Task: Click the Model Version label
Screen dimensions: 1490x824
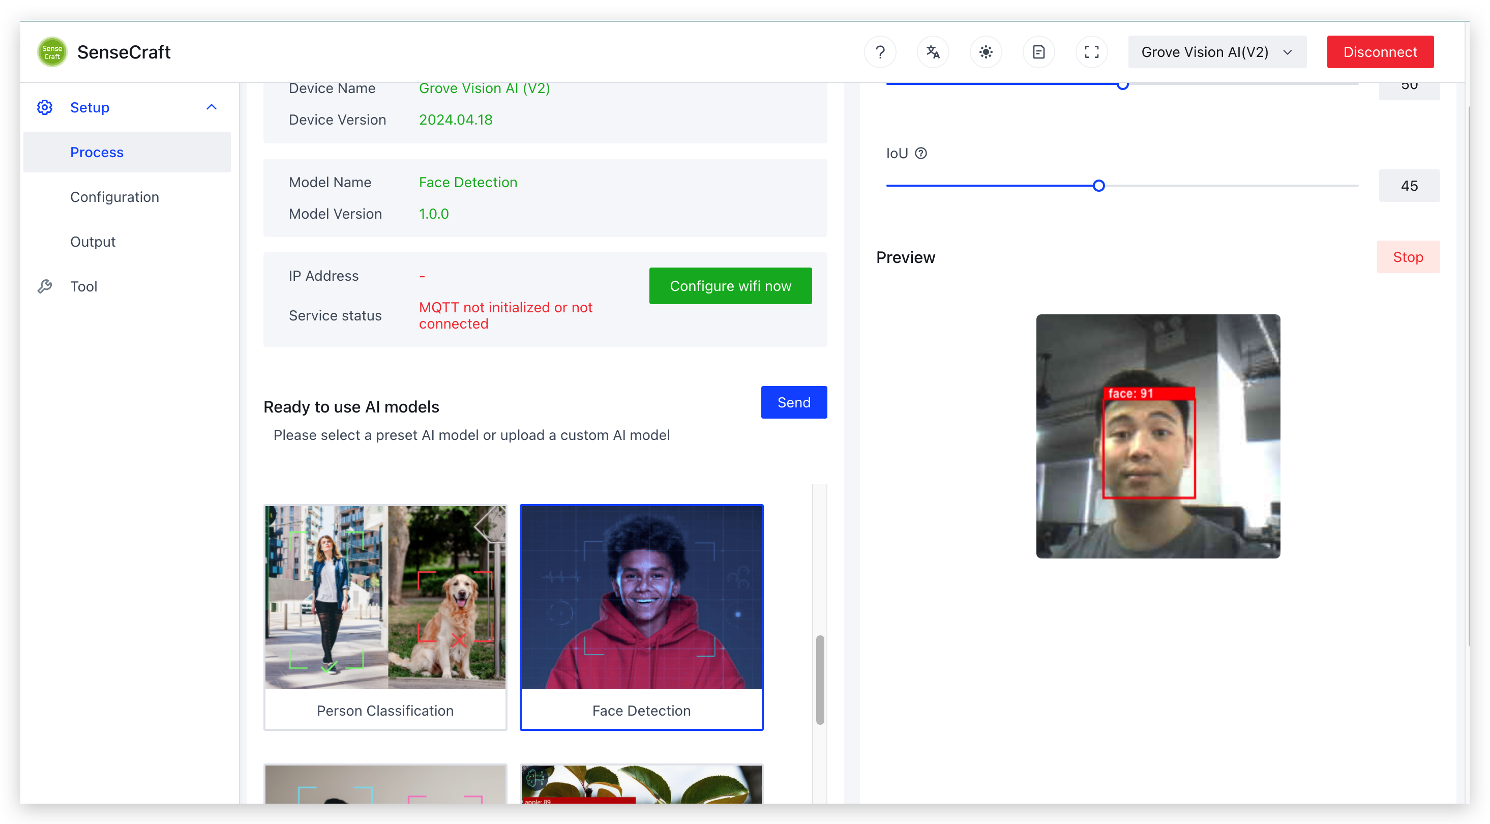Action: 335,214
